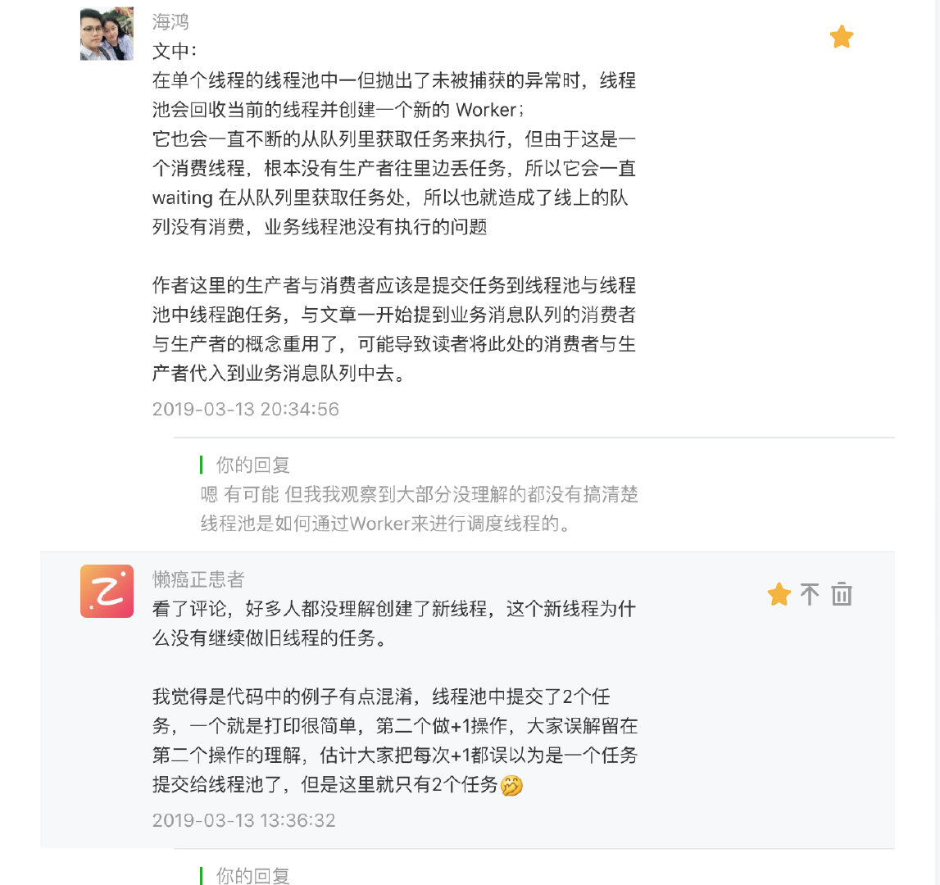This screenshot has width=940, height=885.
Task: Click the timestamp 2019-03-13 13:36:32
Action: click(243, 820)
